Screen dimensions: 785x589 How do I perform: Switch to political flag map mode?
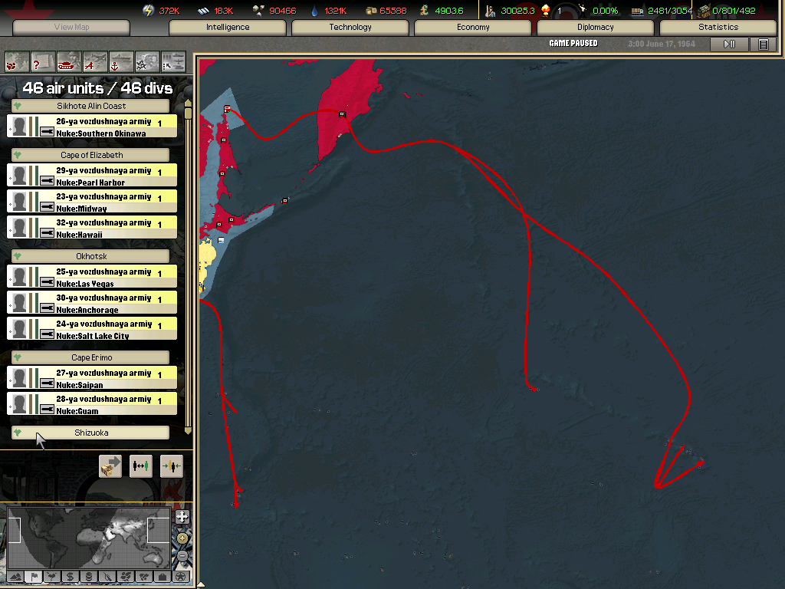[x=34, y=576]
